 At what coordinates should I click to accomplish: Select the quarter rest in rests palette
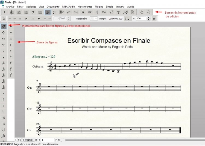pos(11,45)
